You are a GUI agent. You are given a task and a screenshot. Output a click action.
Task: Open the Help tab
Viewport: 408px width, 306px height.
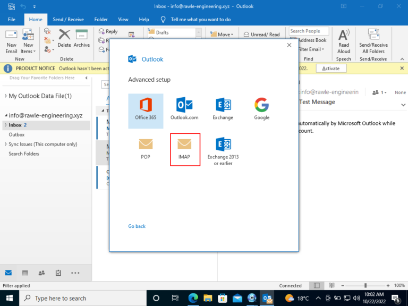pyautogui.click(x=144, y=20)
